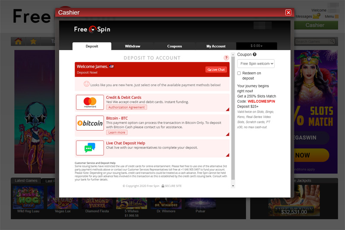Image resolution: width=345 pixels, height=230 pixels.
Task: Click the WELCOMESPIN coupon code
Action: tap(261, 101)
